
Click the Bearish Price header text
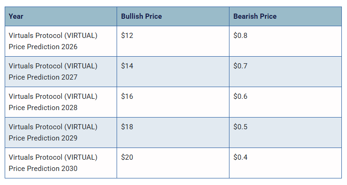pyautogui.click(x=255, y=16)
